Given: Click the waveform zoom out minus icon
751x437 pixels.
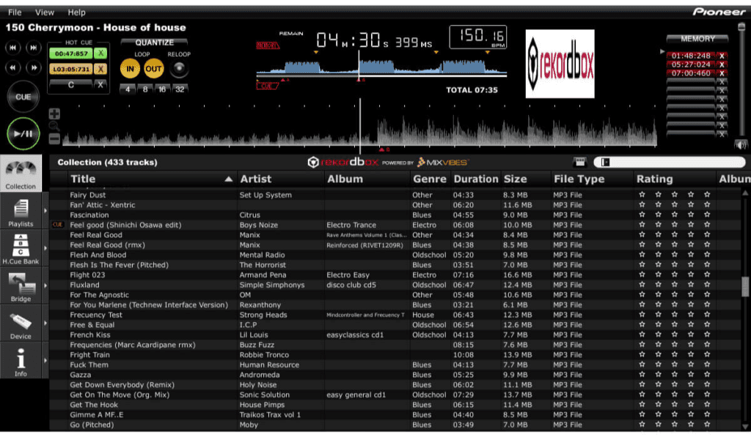Looking at the screenshot, I should click(54, 138).
